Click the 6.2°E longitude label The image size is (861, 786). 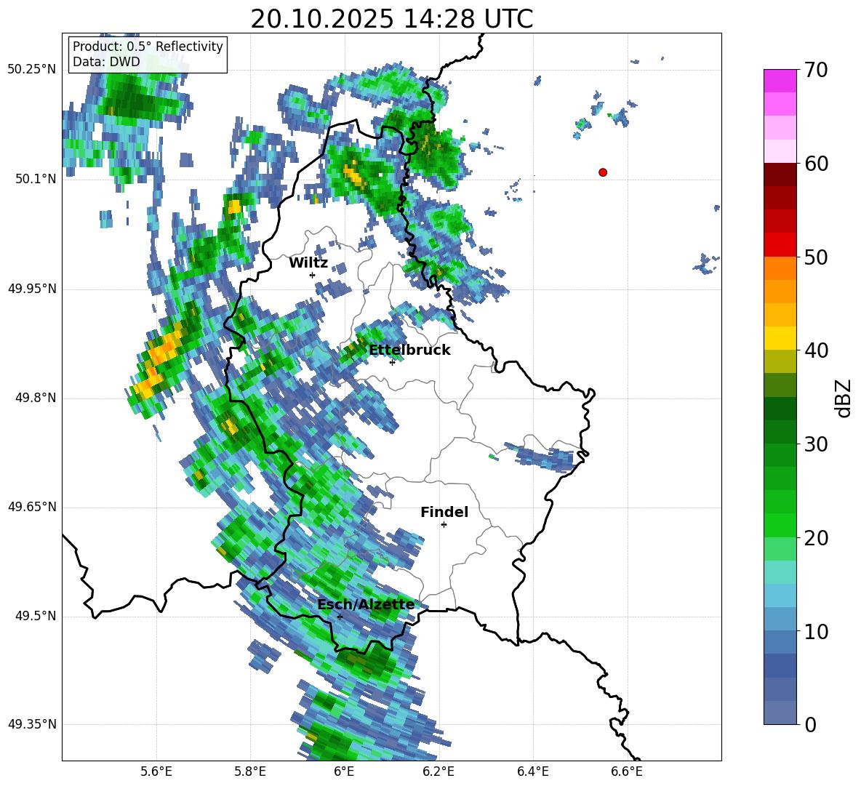click(438, 771)
